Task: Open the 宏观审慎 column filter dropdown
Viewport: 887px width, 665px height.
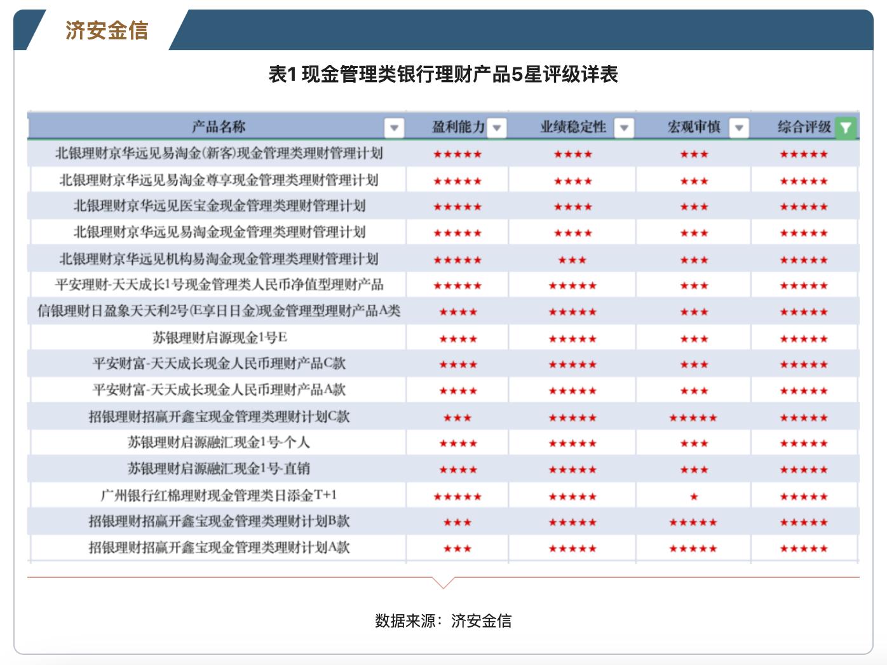Action: (738, 127)
